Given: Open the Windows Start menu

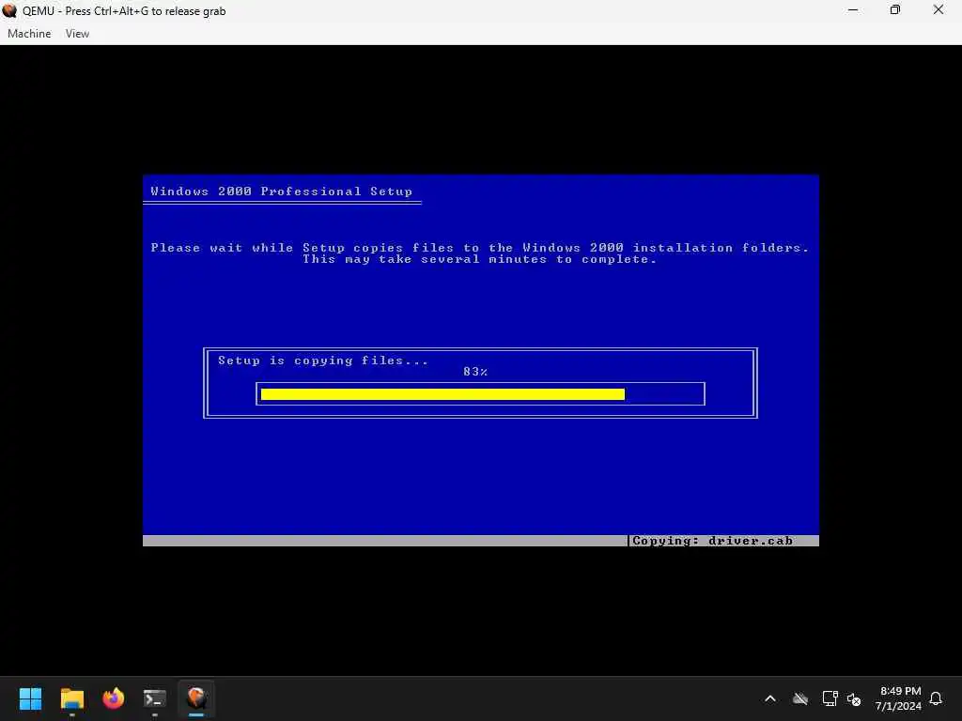Looking at the screenshot, I should click(30, 698).
